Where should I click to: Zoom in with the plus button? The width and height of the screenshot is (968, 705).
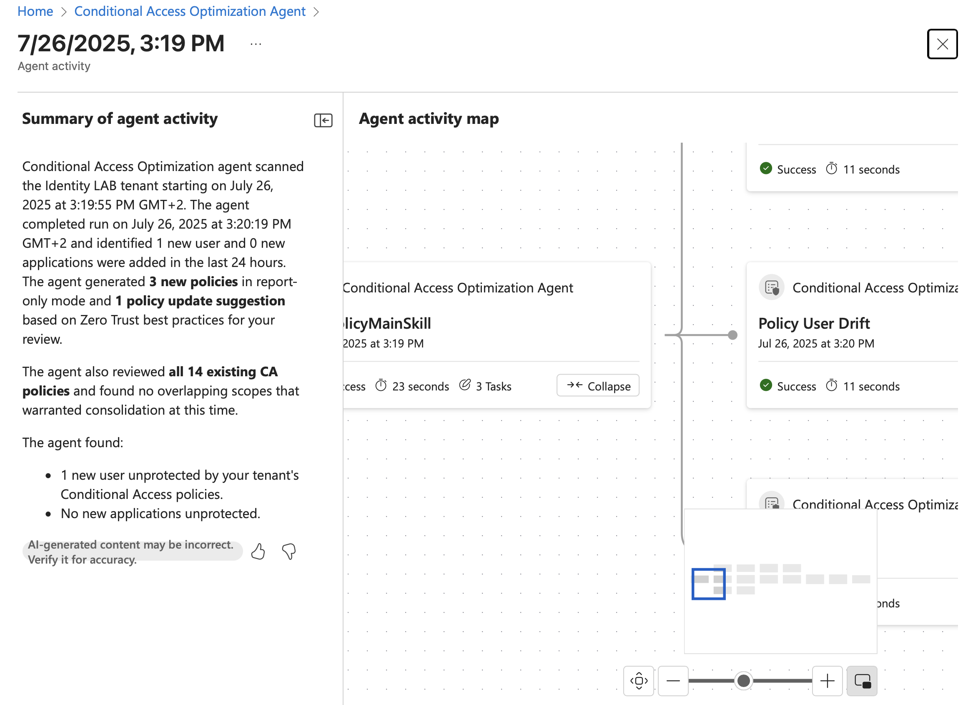pos(827,681)
